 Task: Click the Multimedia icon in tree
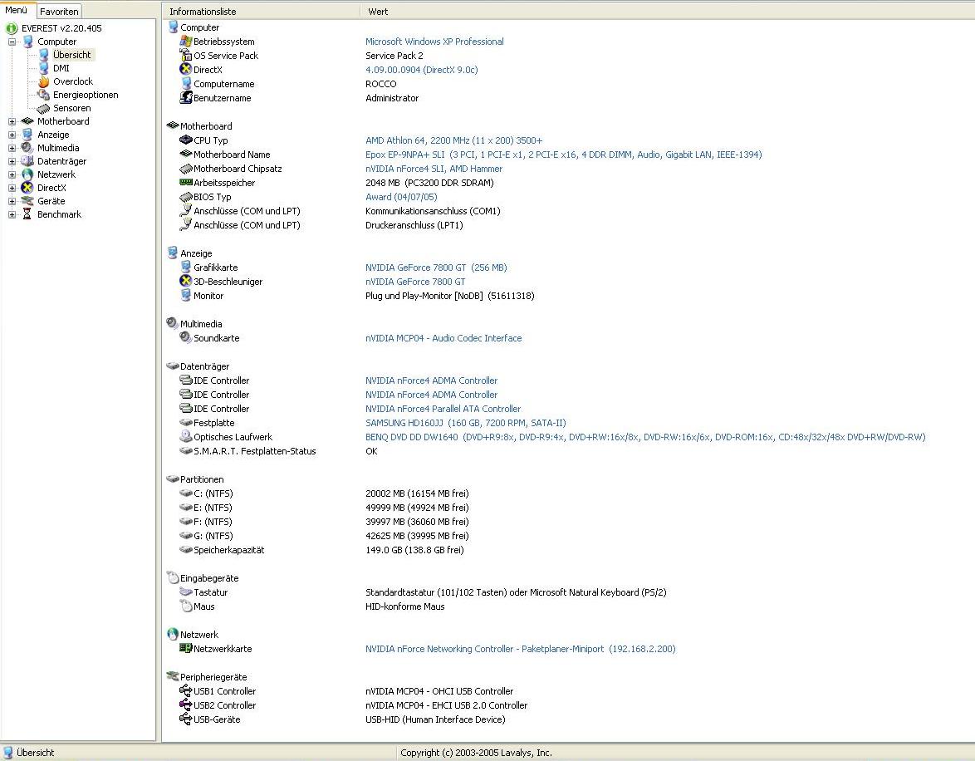coord(27,148)
